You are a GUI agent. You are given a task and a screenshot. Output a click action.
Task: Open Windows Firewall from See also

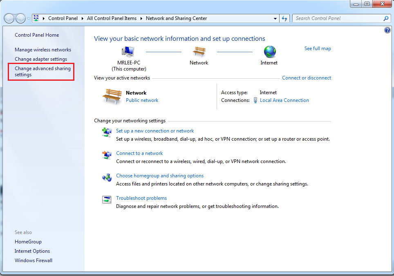[x=34, y=261]
